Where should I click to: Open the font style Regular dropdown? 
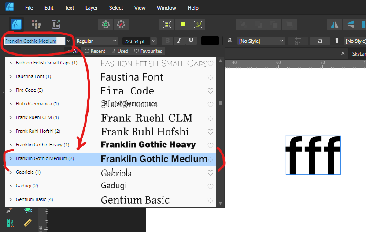click(x=96, y=41)
